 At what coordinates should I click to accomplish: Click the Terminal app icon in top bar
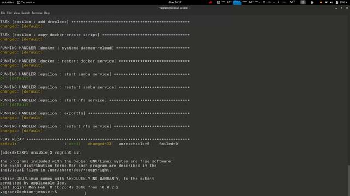[x=19, y=2]
